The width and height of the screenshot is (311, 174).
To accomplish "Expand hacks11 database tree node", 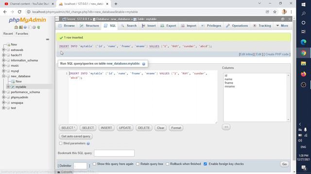I will pos(3,55).
